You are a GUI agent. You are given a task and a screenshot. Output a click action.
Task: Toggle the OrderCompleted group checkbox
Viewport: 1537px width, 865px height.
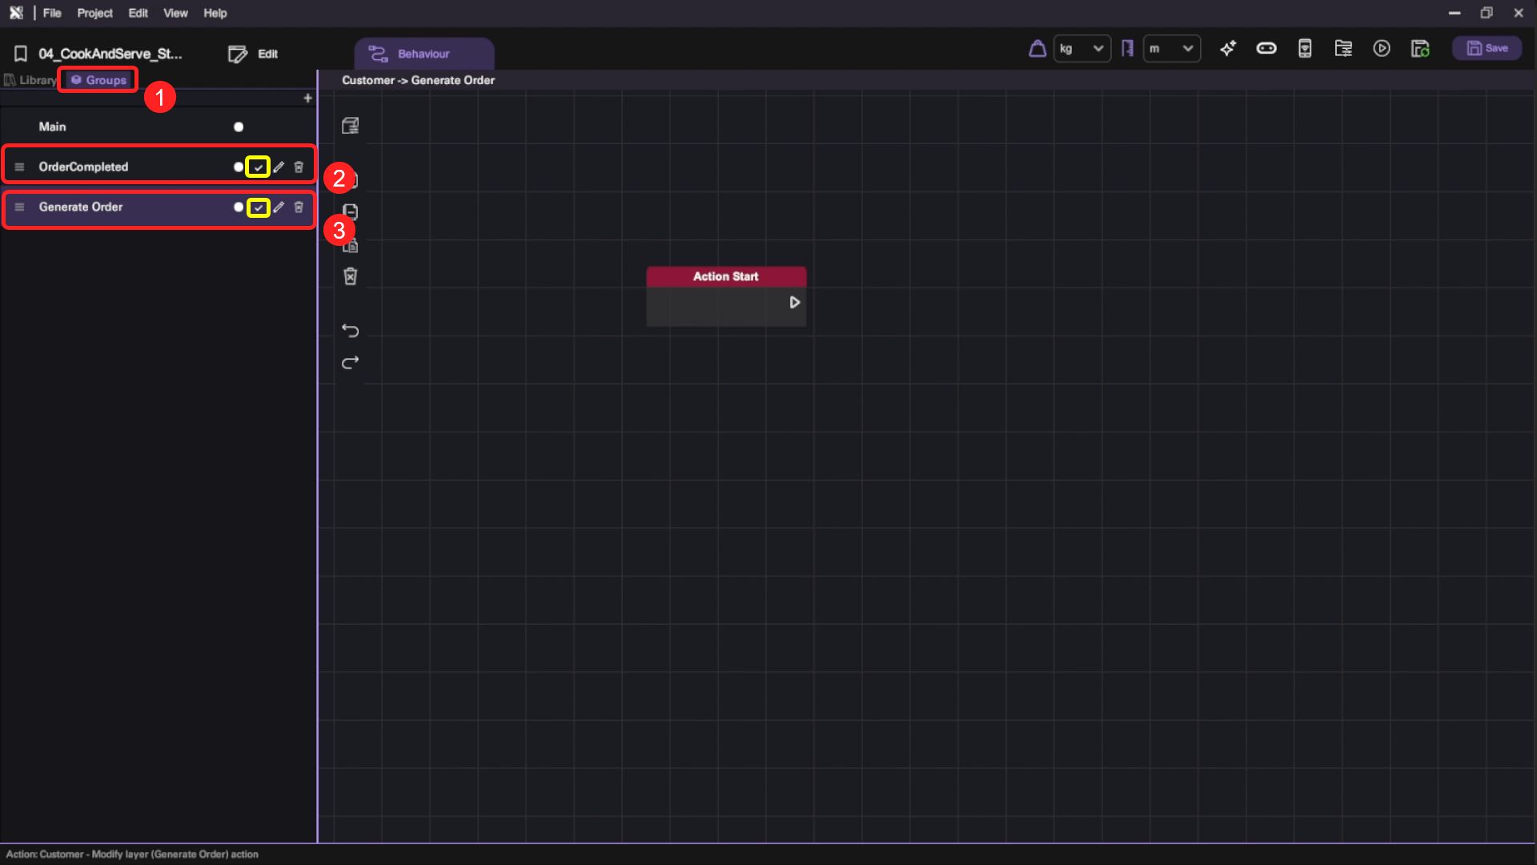(258, 167)
